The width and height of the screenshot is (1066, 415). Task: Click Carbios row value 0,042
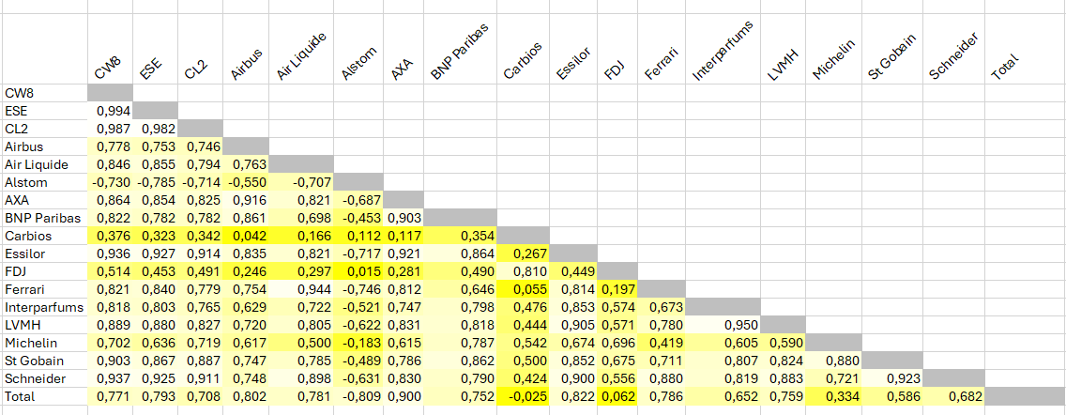click(247, 236)
